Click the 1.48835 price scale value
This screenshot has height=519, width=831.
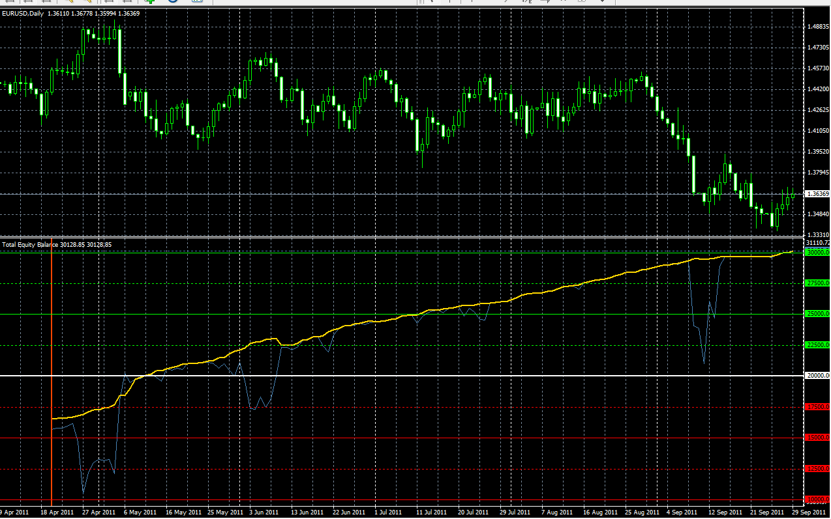click(x=818, y=27)
